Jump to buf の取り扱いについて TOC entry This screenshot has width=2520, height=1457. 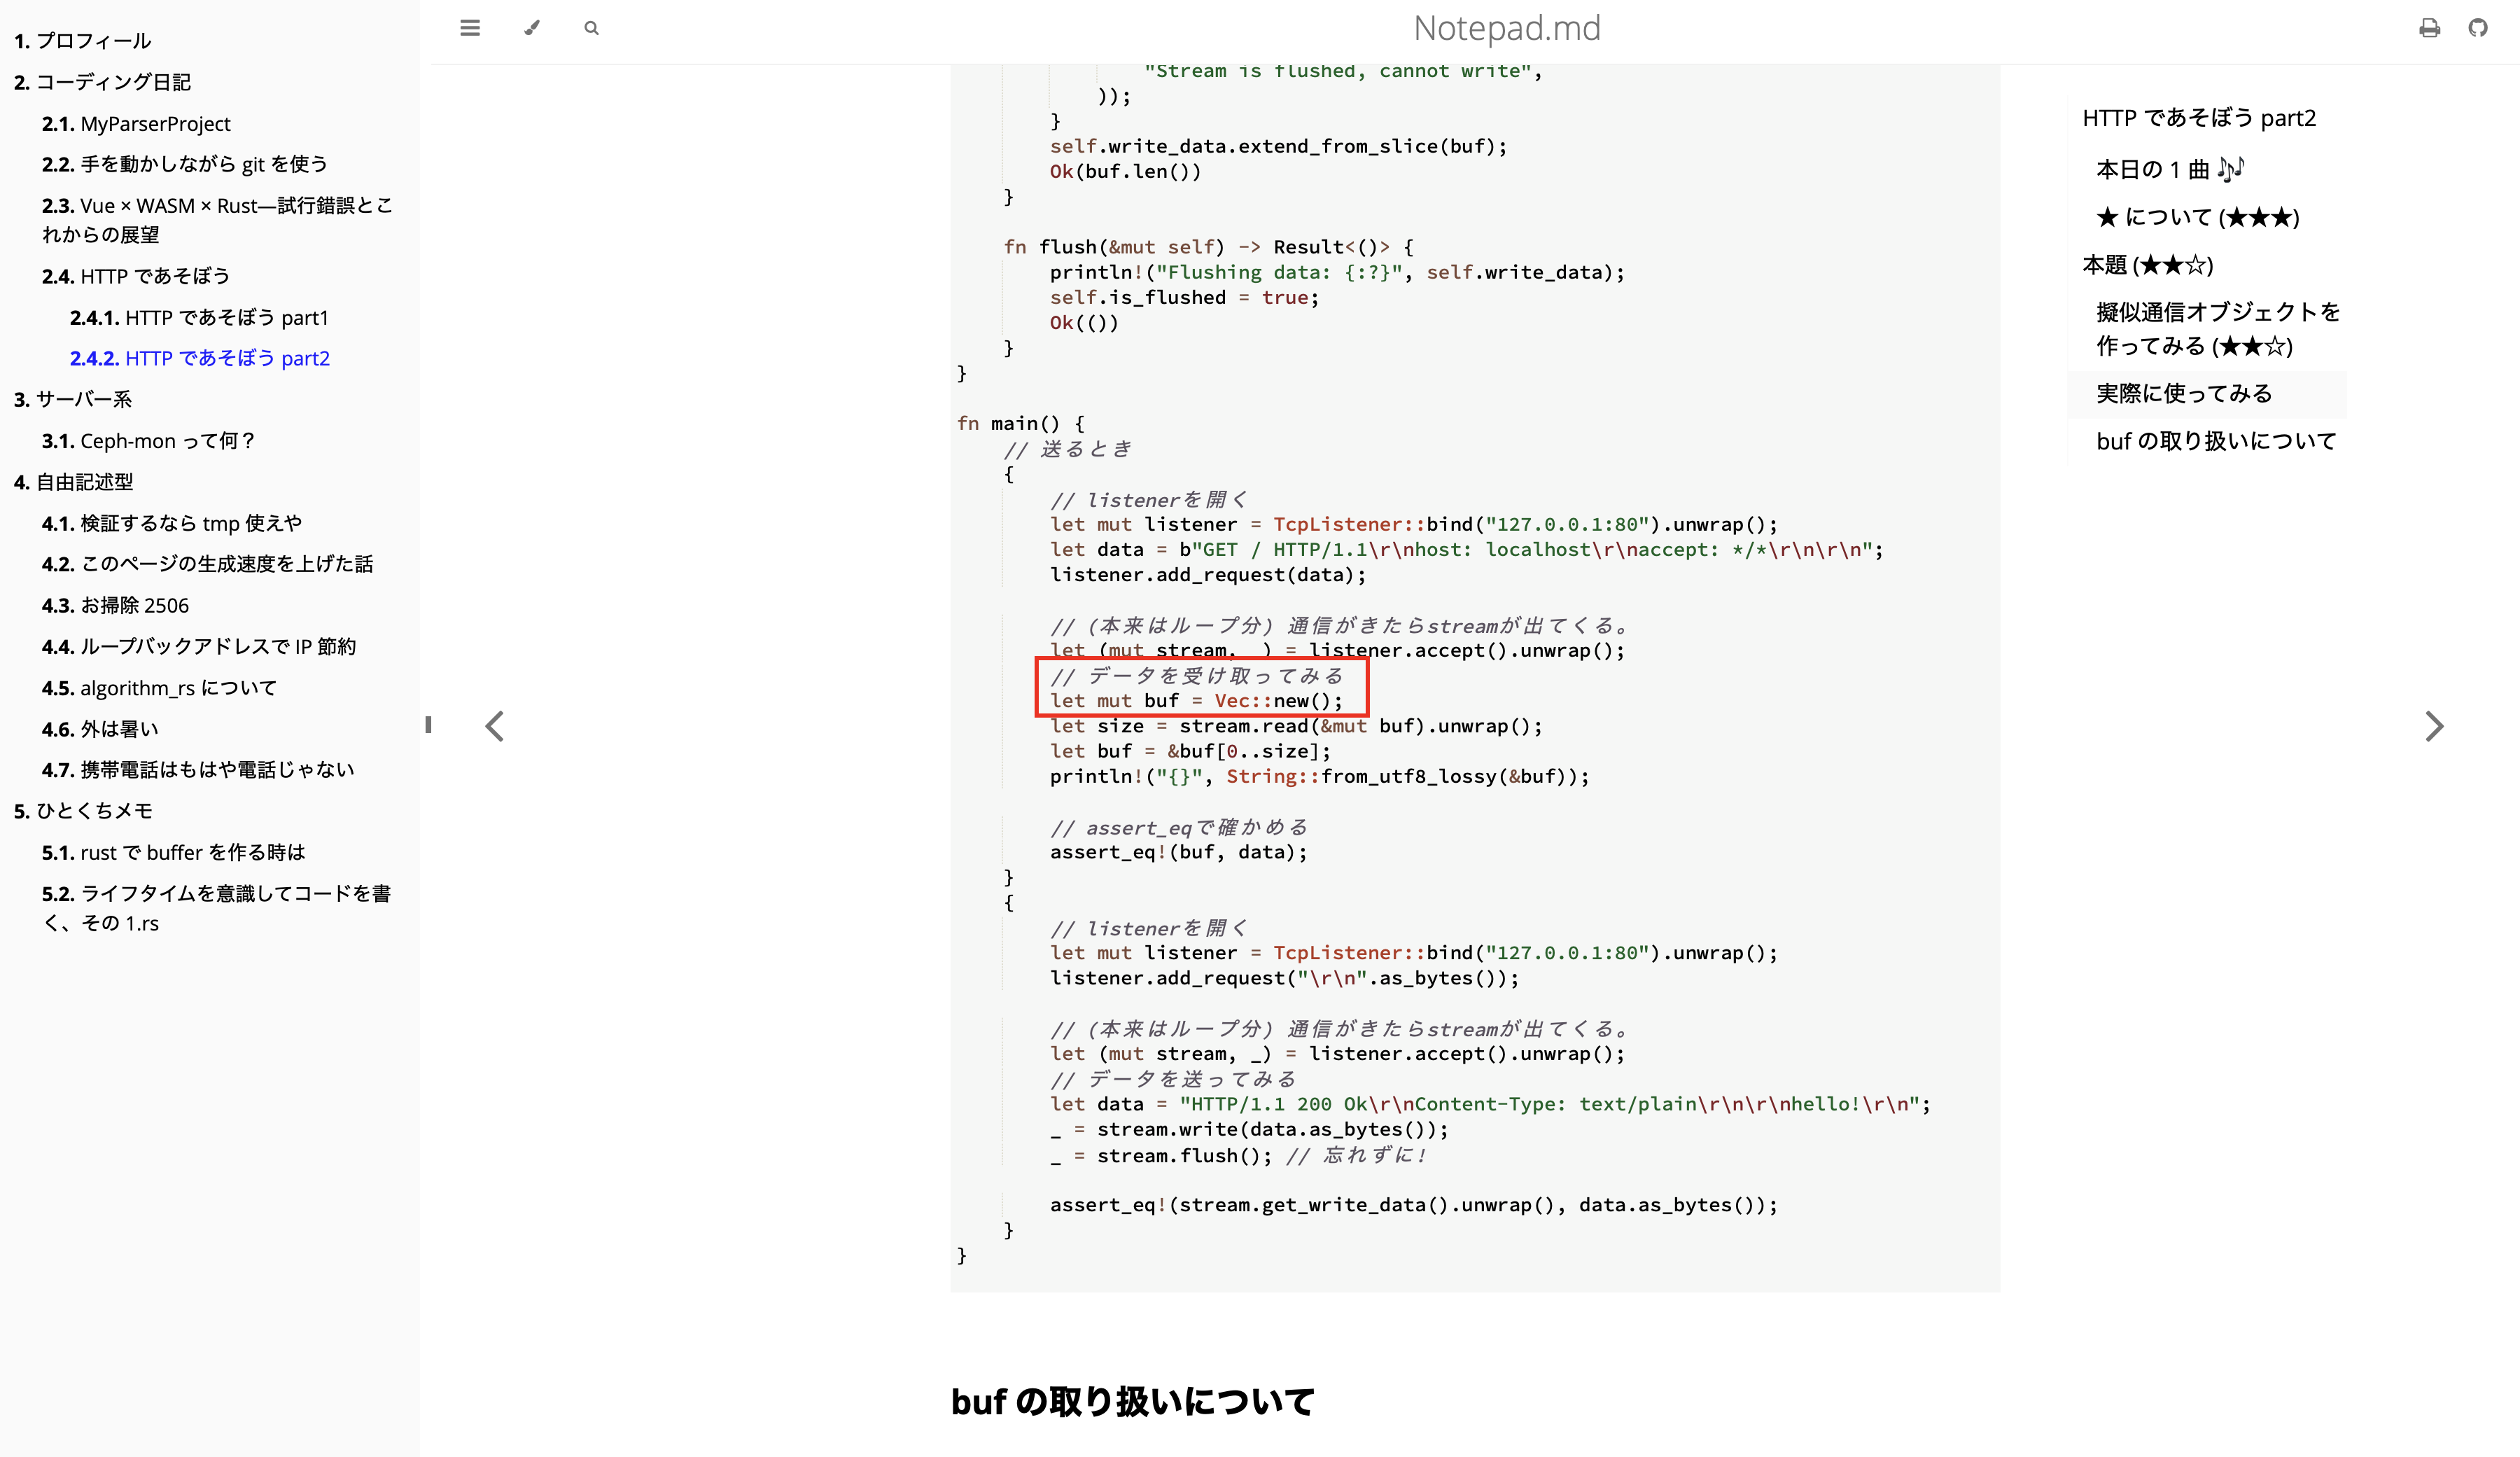[x=2215, y=441]
